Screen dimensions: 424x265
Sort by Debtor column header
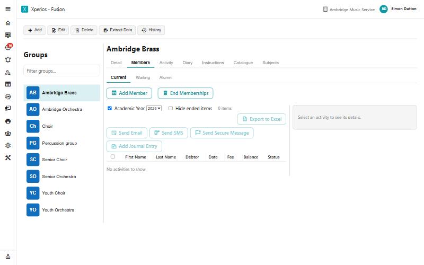coord(192,157)
